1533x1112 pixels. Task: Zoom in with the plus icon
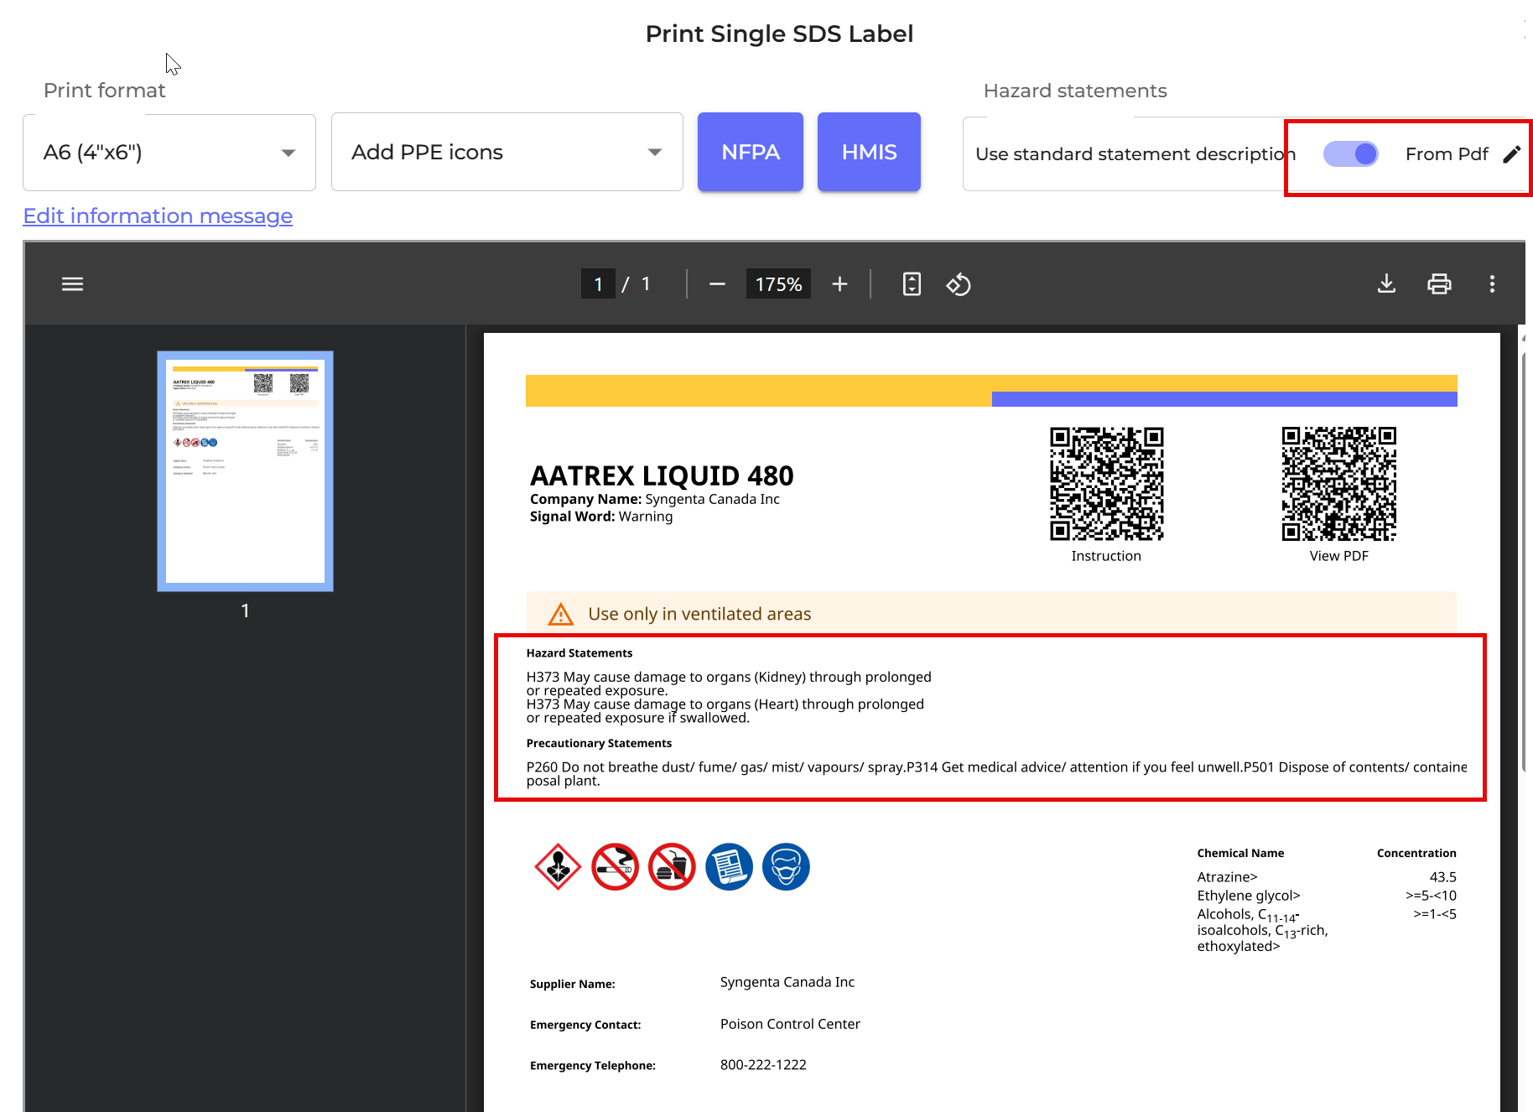coord(839,284)
